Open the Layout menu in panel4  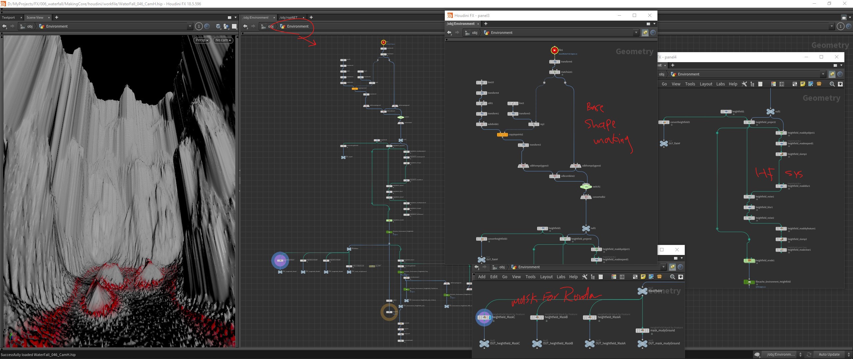point(706,84)
